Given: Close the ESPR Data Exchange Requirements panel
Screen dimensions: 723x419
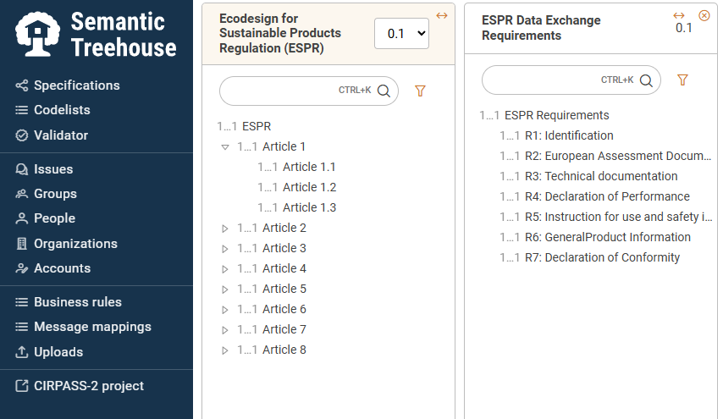Looking at the screenshot, I should click(x=704, y=16).
